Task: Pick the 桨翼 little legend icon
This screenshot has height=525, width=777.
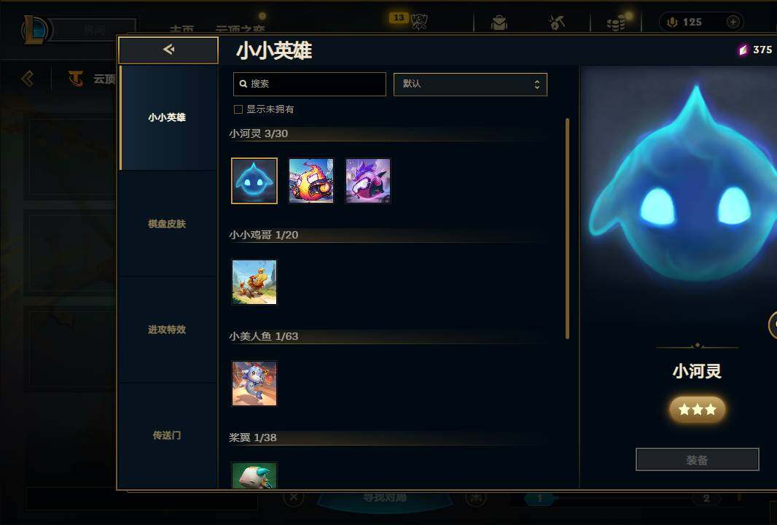Action: (254, 475)
